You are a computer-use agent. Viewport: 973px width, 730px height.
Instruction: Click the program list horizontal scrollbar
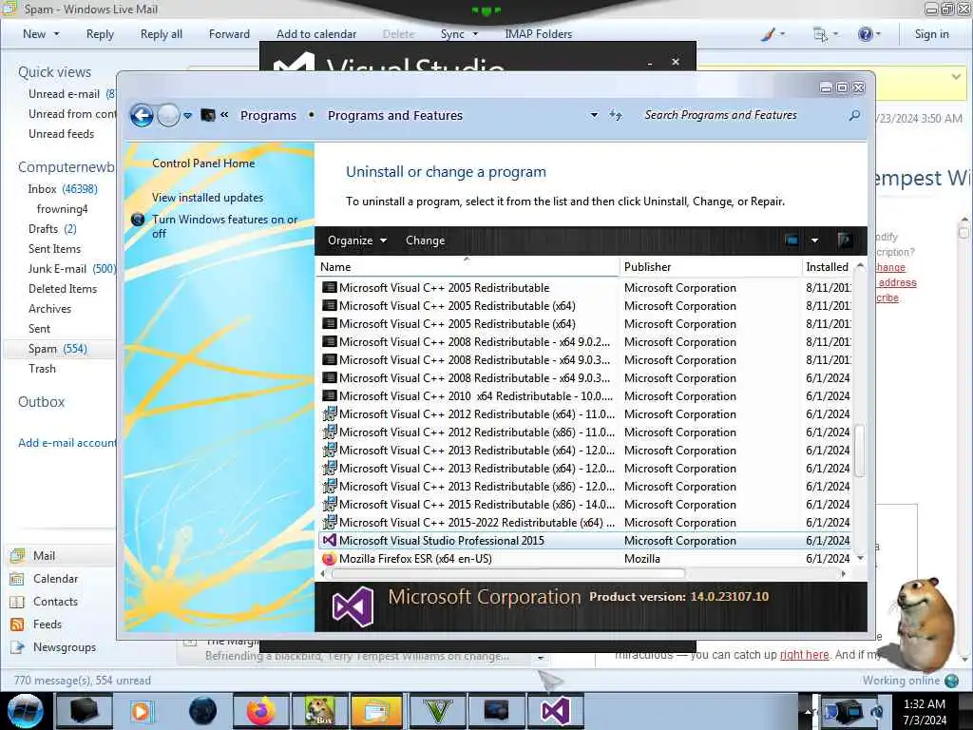pyautogui.click(x=509, y=574)
